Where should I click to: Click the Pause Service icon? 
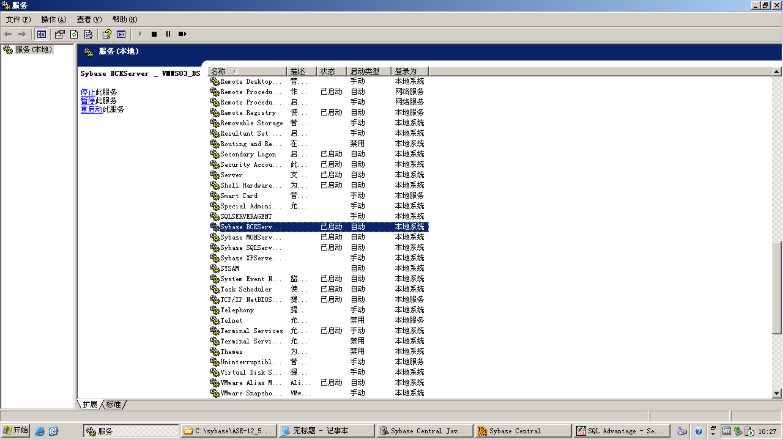point(168,34)
